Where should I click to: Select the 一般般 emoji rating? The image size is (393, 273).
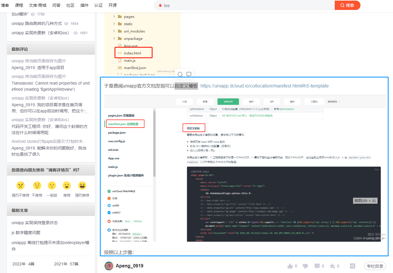coord(52,186)
